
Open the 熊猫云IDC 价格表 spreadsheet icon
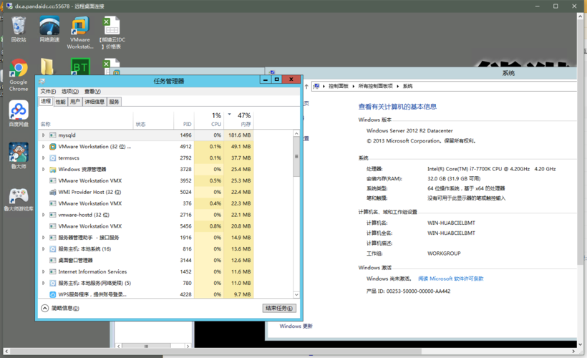112,33
